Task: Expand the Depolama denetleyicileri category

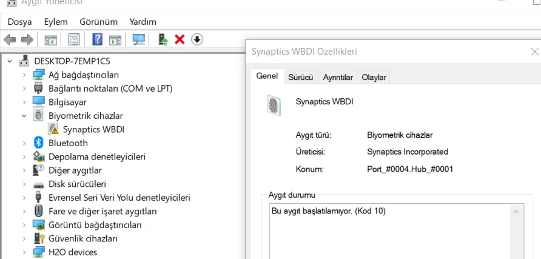Action: click(x=24, y=157)
